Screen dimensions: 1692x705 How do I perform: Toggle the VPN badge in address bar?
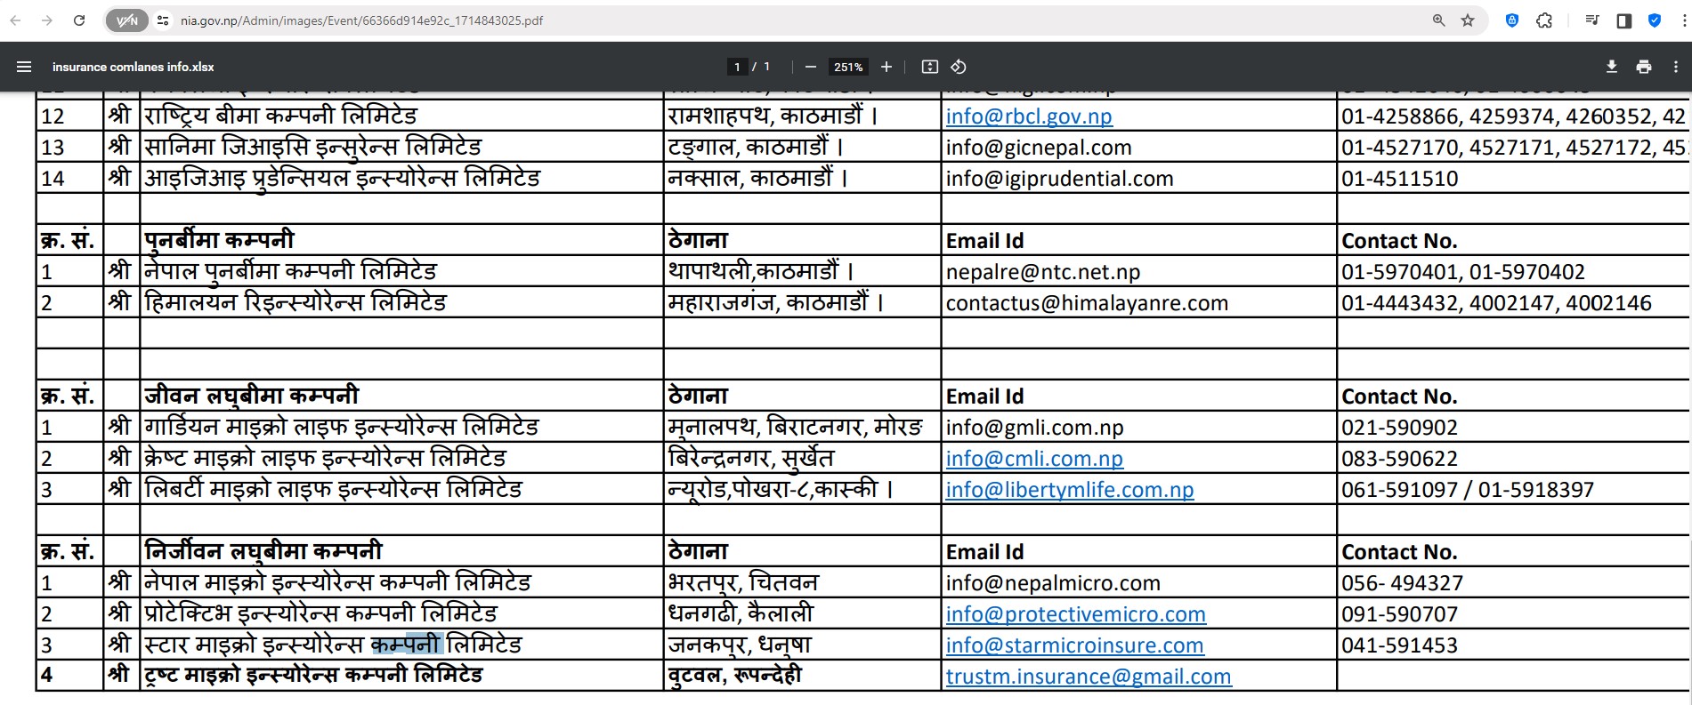[x=127, y=20]
